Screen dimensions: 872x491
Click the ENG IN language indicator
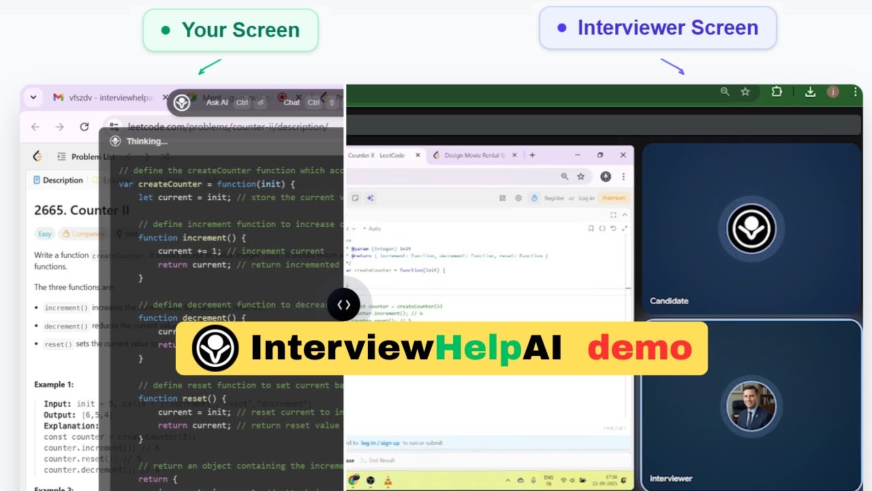[x=549, y=479]
